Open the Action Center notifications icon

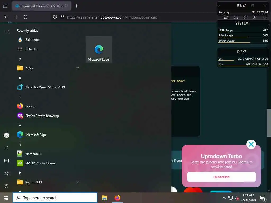tap(263, 198)
